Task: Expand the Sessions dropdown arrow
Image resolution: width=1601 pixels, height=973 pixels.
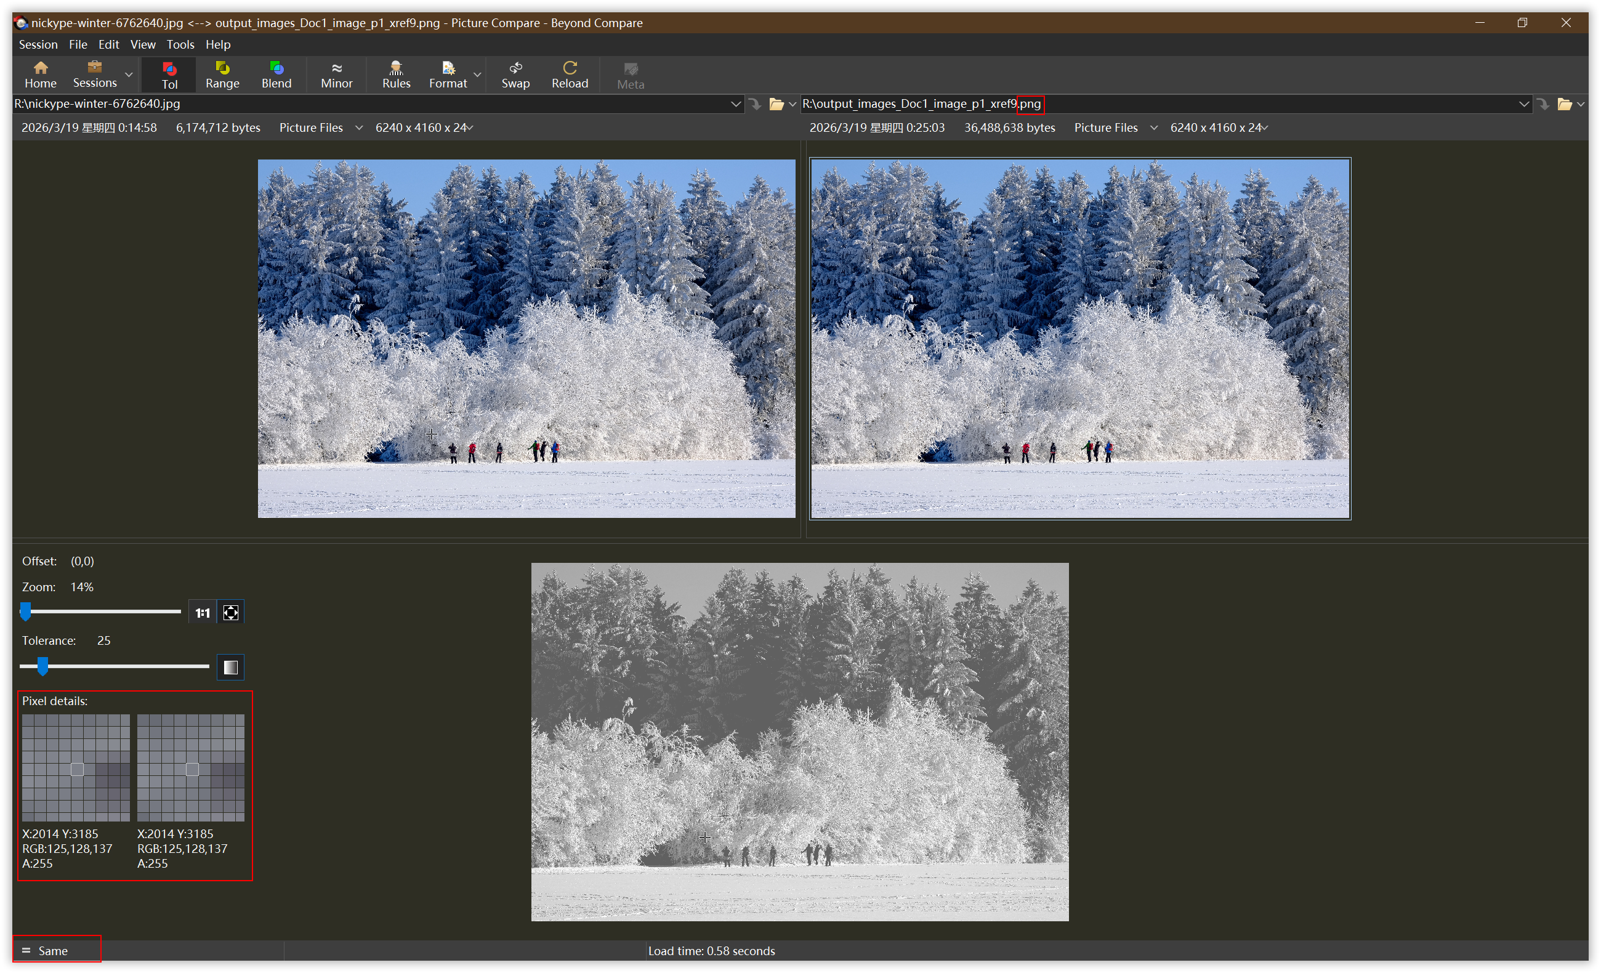Action: [x=129, y=75]
